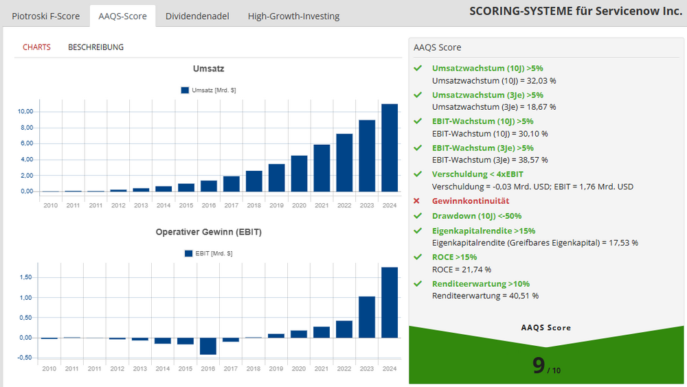Click the checkmark next to Renditeerwartung >10%
Screen dimensions: 687x387
click(418, 283)
